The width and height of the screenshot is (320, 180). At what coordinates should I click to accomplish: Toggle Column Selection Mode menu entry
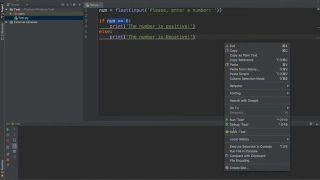(x=257, y=78)
